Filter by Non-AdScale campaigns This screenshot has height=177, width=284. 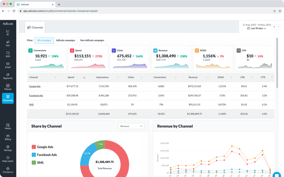92,40
